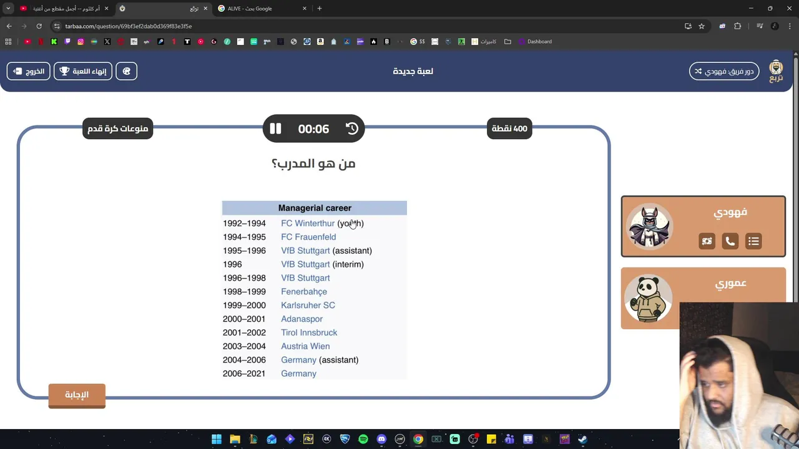This screenshot has width=799, height=449.
Task: Open the Instagram bookmark
Action: 81,42
